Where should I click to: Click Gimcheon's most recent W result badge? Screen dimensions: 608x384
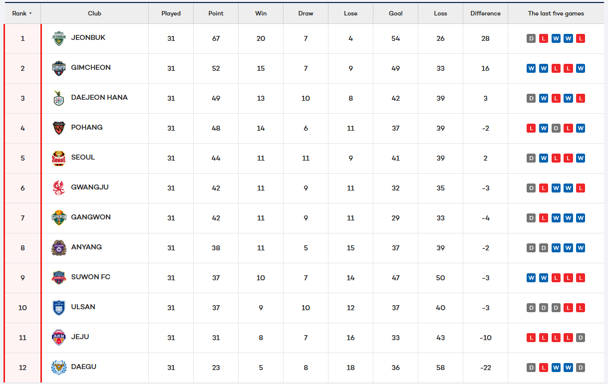click(580, 68)
